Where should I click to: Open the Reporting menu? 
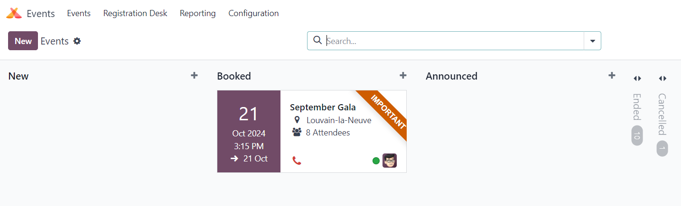coord(197,13)
